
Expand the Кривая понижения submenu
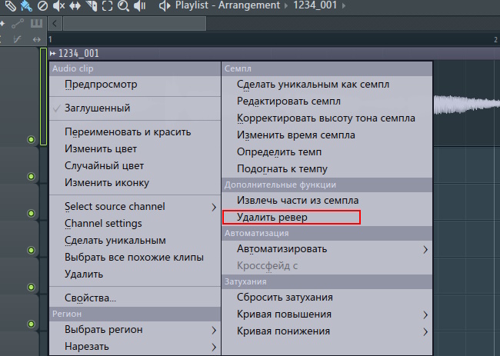point(327,331)
